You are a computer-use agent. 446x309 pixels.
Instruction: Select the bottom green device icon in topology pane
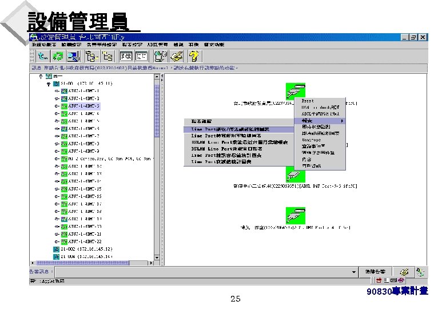pyautogui.click(x=296, y=215)
